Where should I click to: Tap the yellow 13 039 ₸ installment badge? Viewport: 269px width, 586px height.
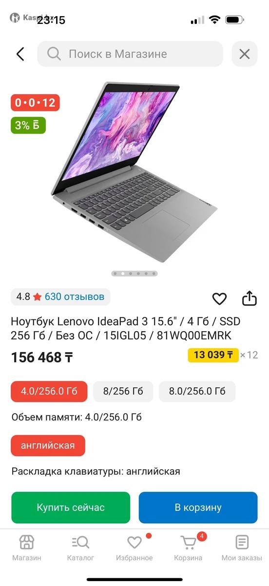click(213, 355)
